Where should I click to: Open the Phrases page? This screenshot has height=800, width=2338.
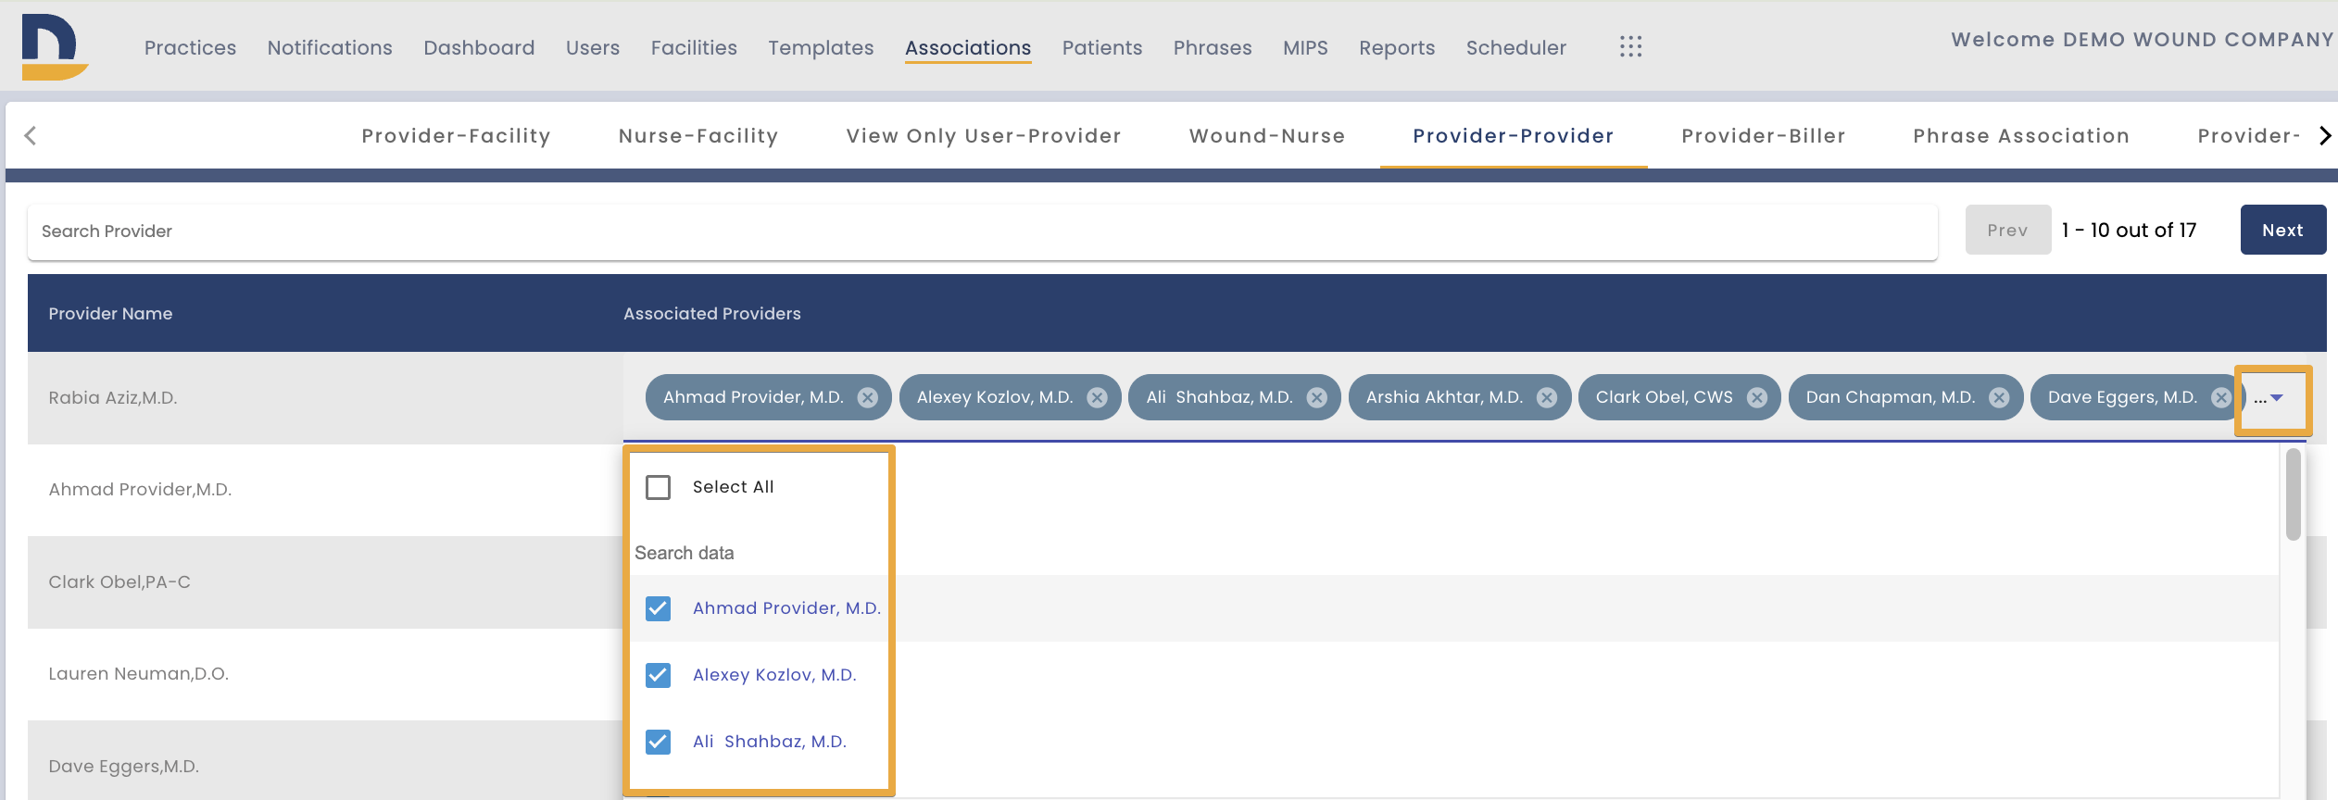1213,47
